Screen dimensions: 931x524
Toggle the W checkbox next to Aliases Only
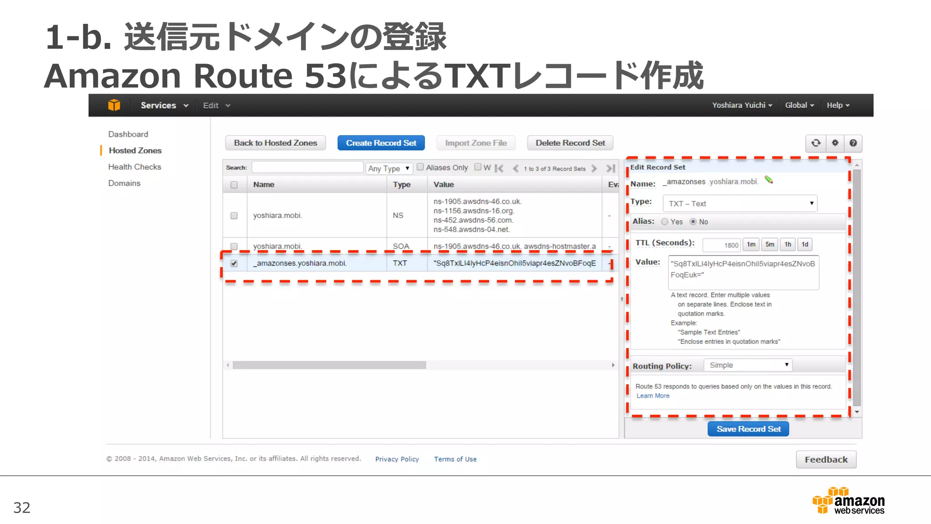pyautogui.click(x=478, y=167)
